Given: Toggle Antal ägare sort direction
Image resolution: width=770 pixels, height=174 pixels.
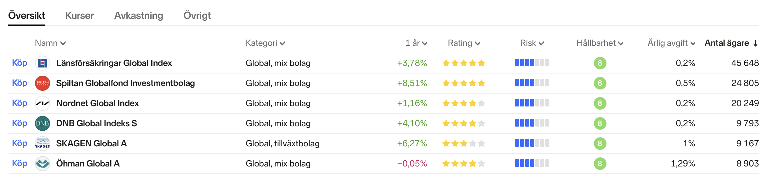Looking at the screenshot, I should 731,43.
